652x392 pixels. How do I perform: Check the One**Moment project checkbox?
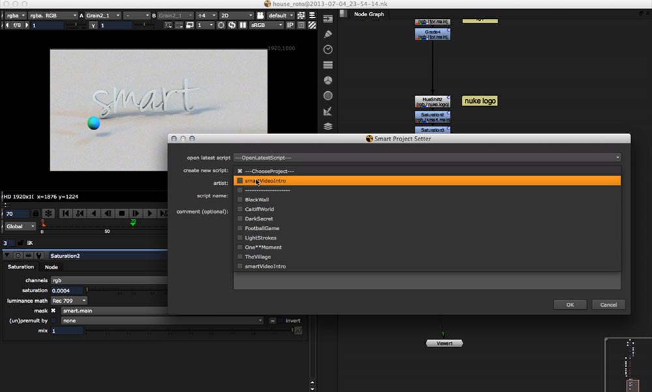tap(240, 247)
